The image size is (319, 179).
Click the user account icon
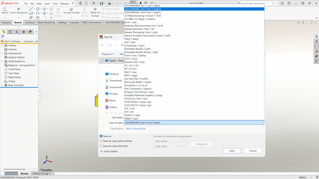pyautogui.click(x=282, y=3)
